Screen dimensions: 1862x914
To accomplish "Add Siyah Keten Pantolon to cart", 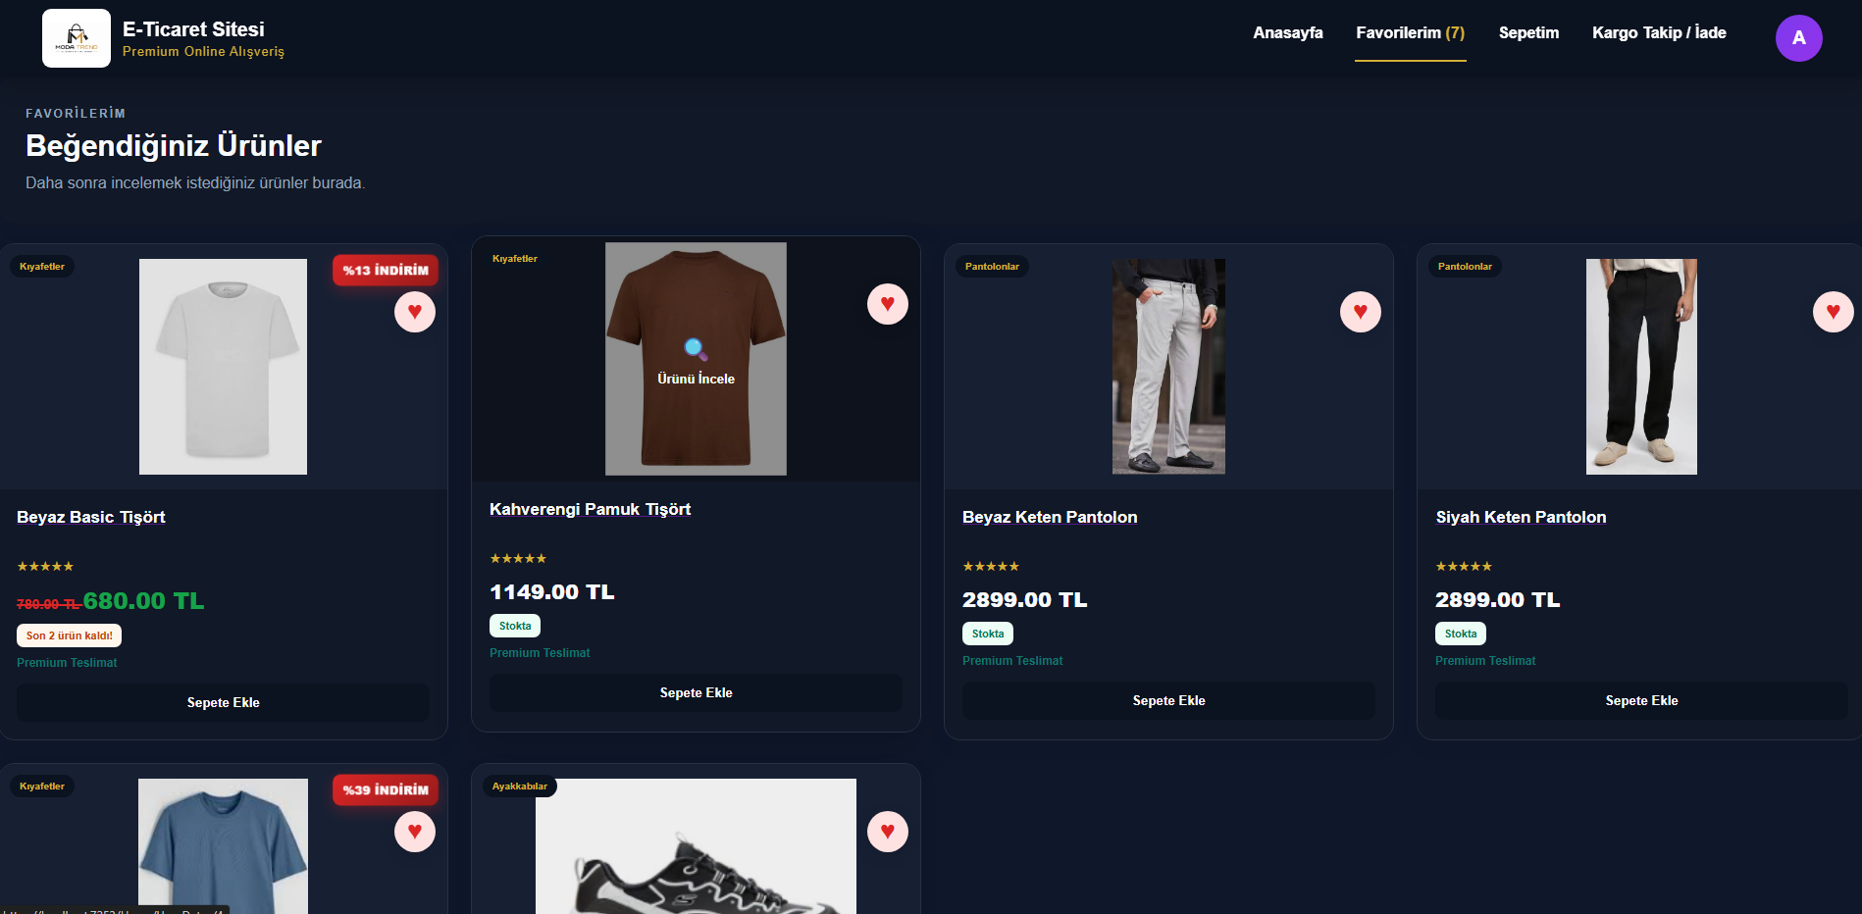I will click(x=1641, y=700).
